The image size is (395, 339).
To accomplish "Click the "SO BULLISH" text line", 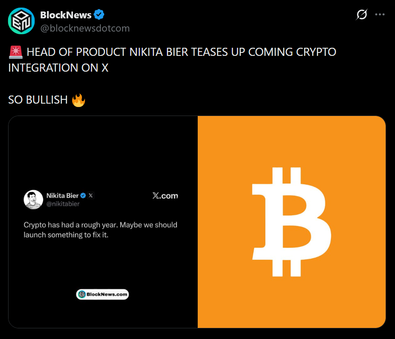I will click(38, 100).
